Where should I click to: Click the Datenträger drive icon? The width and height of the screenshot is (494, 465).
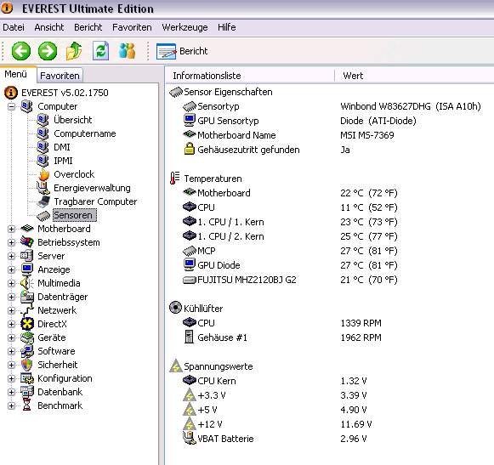[x=26, y=297]
